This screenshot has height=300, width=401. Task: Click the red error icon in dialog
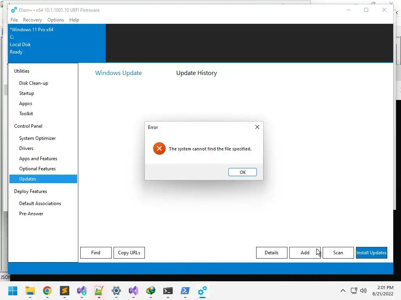click(x=159, y=148)
